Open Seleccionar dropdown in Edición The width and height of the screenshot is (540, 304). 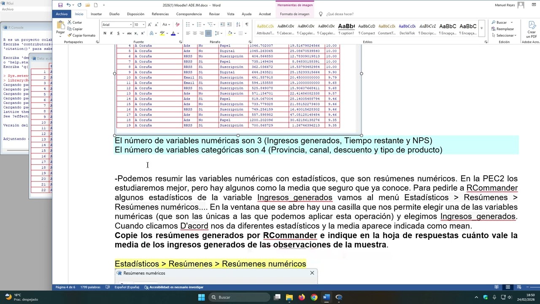coord(504,35)
